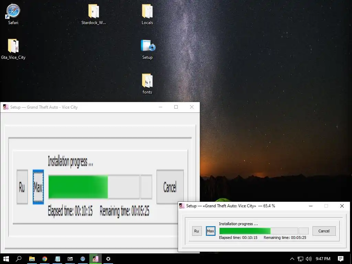Click title icon of large setup window
This screenshot has width=352, height=264.
[x=5, y=107]
